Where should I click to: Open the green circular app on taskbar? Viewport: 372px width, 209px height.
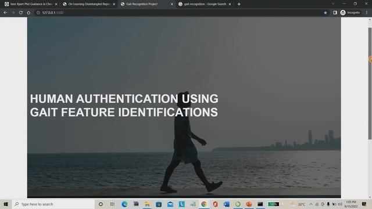pos(238,204)
